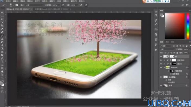
Task: Select the Pen tool
Action: (2, 59)
